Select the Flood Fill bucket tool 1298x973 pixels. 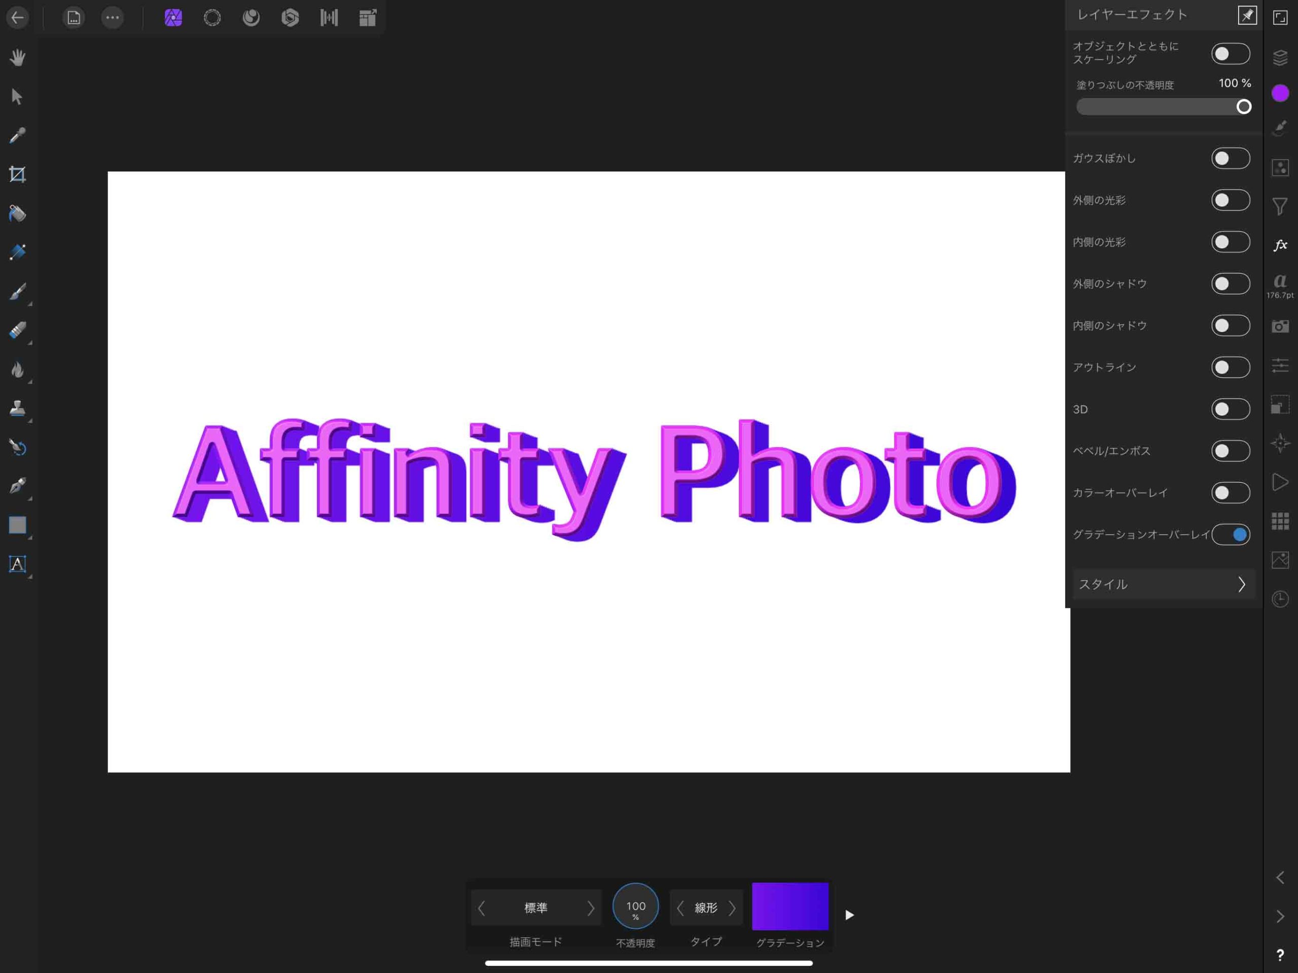click(x=18, y=213)
